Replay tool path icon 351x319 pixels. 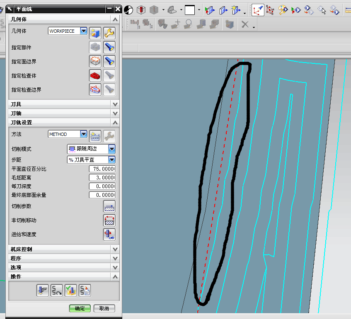pos(57,290)
